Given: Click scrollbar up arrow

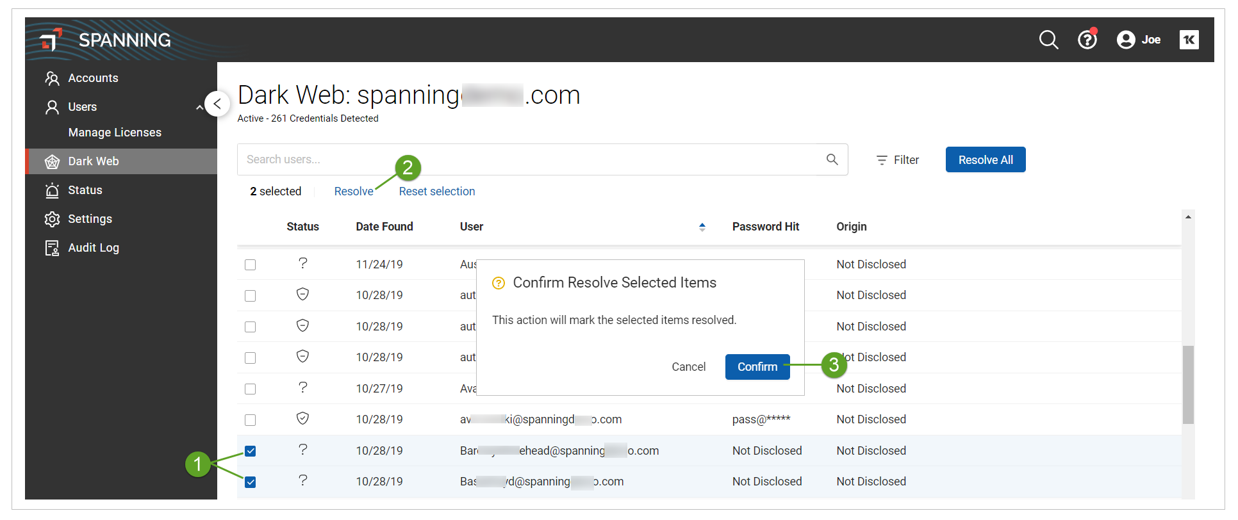Looking at the screenshot, I should (1188, 217).
